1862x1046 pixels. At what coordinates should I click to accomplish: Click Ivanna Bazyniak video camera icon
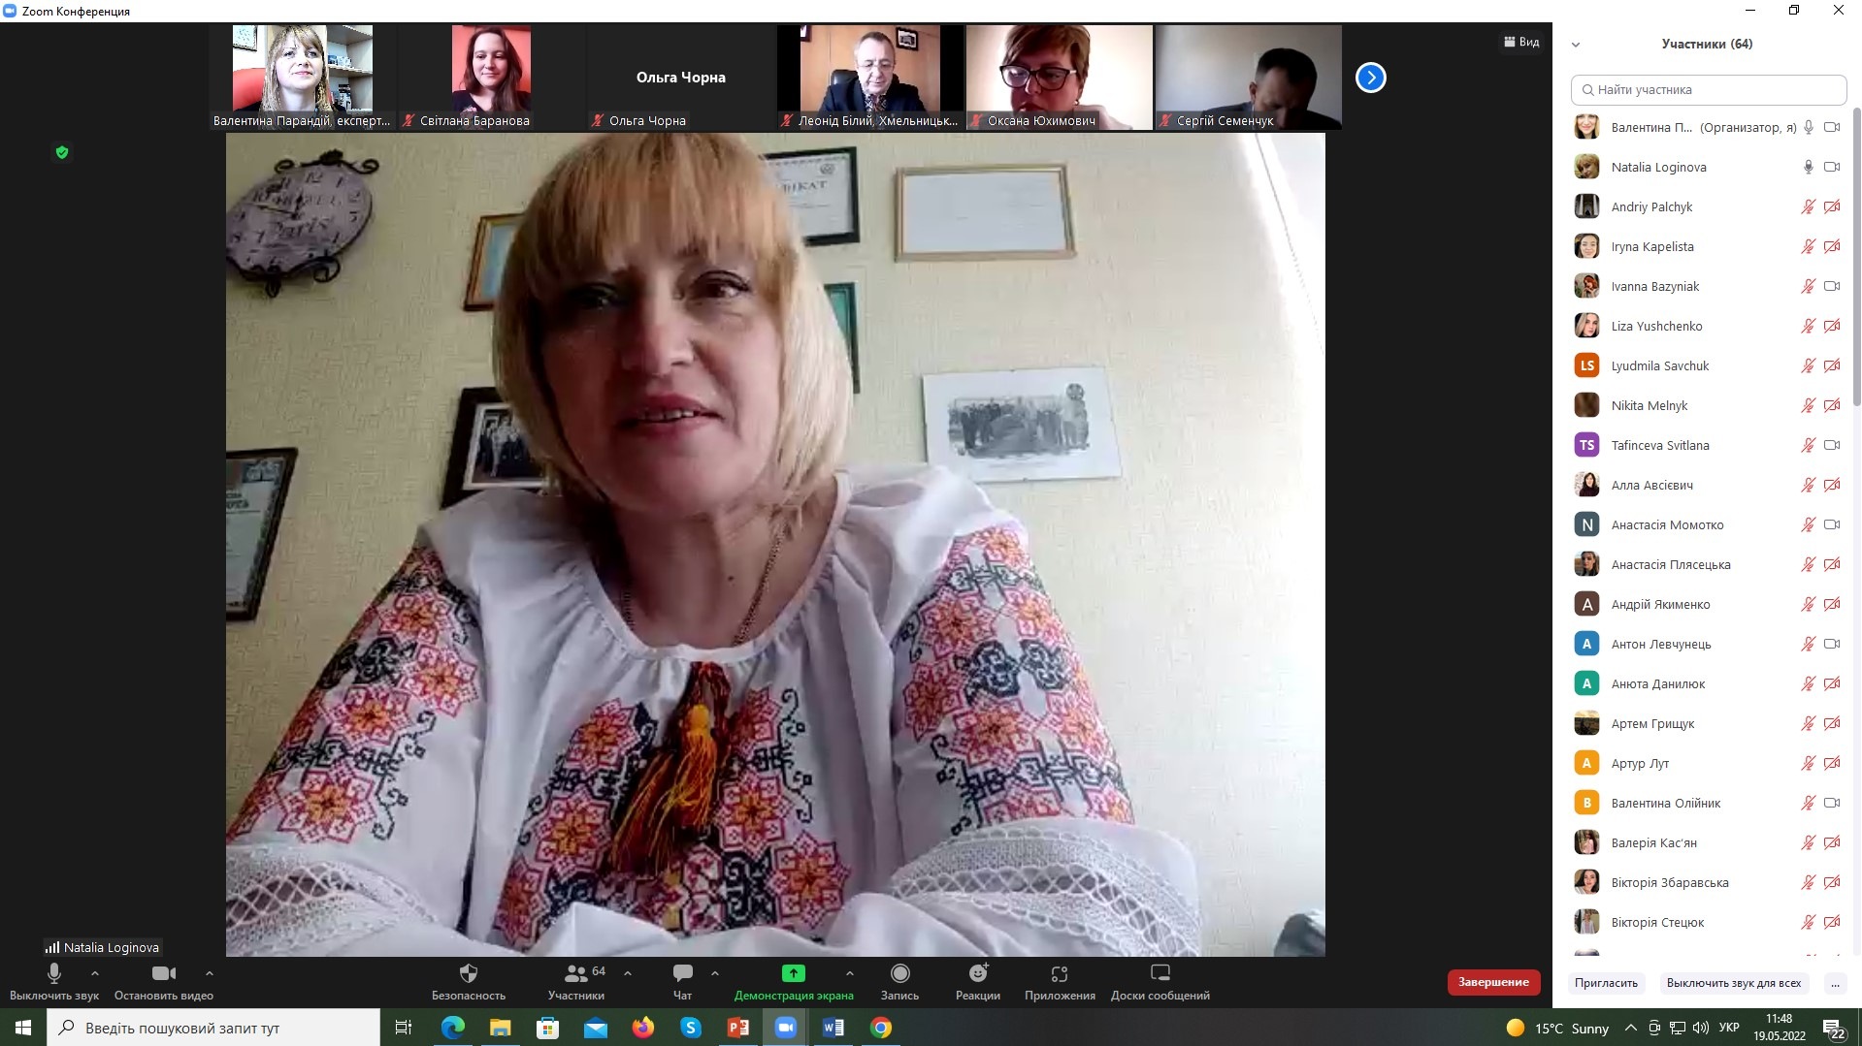[x=1832, y=286]
